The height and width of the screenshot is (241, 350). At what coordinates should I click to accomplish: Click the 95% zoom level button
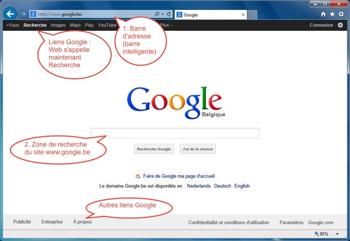click(x=321, y=234)
